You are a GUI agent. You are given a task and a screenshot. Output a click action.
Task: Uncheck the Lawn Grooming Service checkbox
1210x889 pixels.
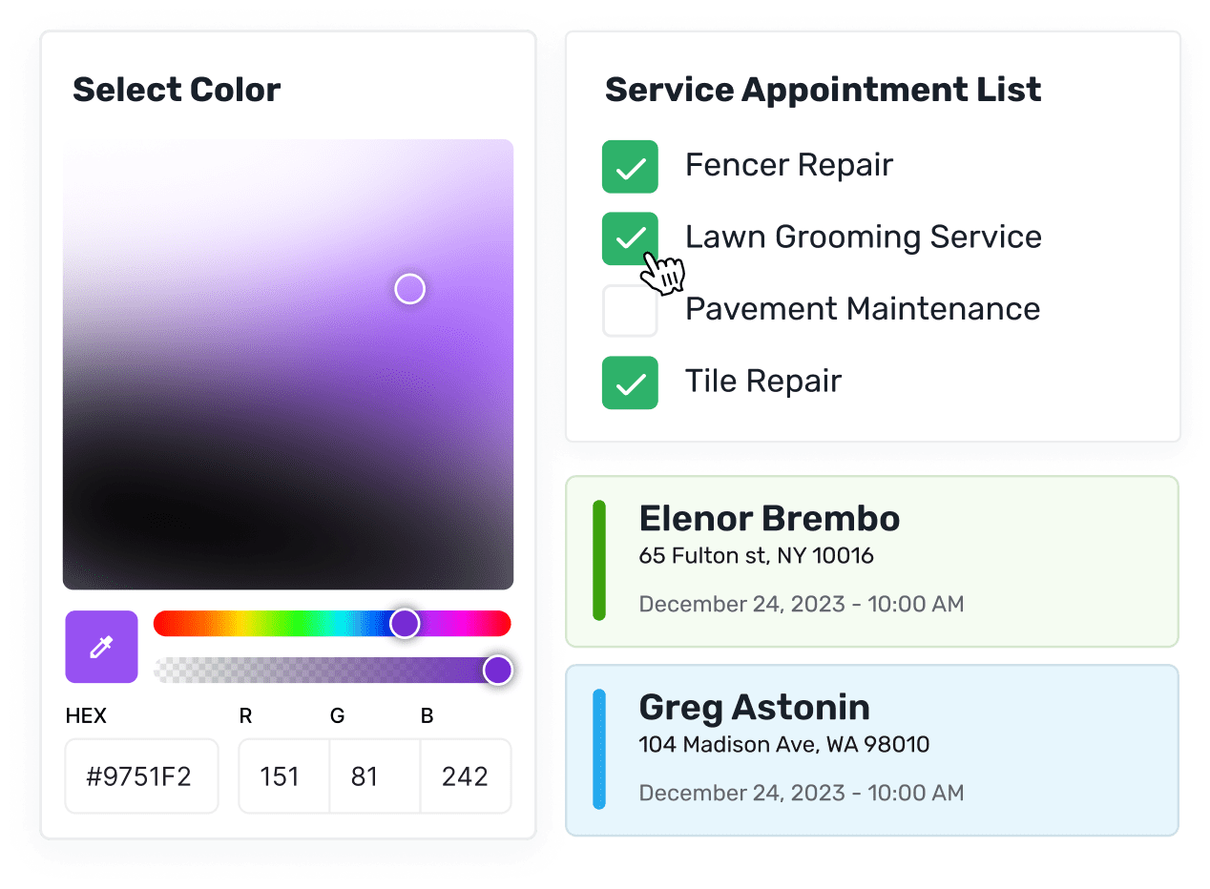[630, 238]
